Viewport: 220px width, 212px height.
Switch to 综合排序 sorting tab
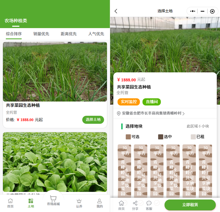[14, 34]
